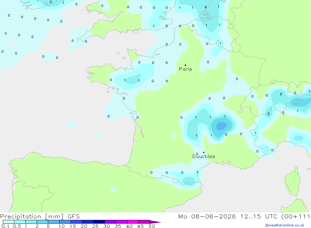Click legend value label '0.5'
This screenshot has width=311, height=228.
tap(17, 226)
